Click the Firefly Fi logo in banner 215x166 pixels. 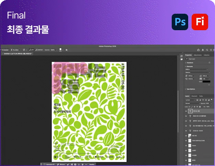200,22
